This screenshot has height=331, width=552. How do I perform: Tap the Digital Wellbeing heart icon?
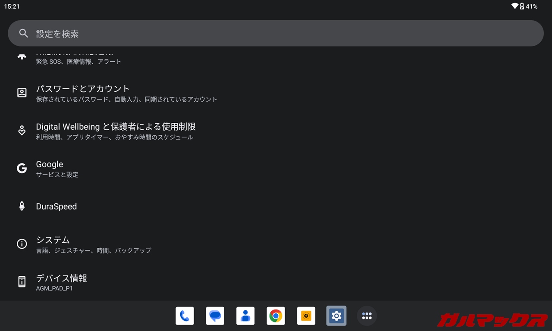coord(22,131)
